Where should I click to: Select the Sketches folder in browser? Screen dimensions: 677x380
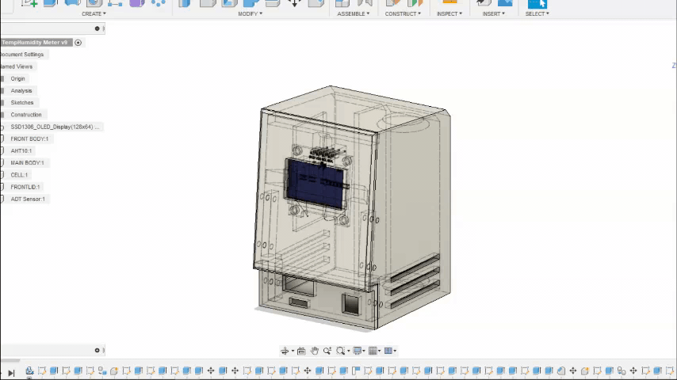coord(22,103)
